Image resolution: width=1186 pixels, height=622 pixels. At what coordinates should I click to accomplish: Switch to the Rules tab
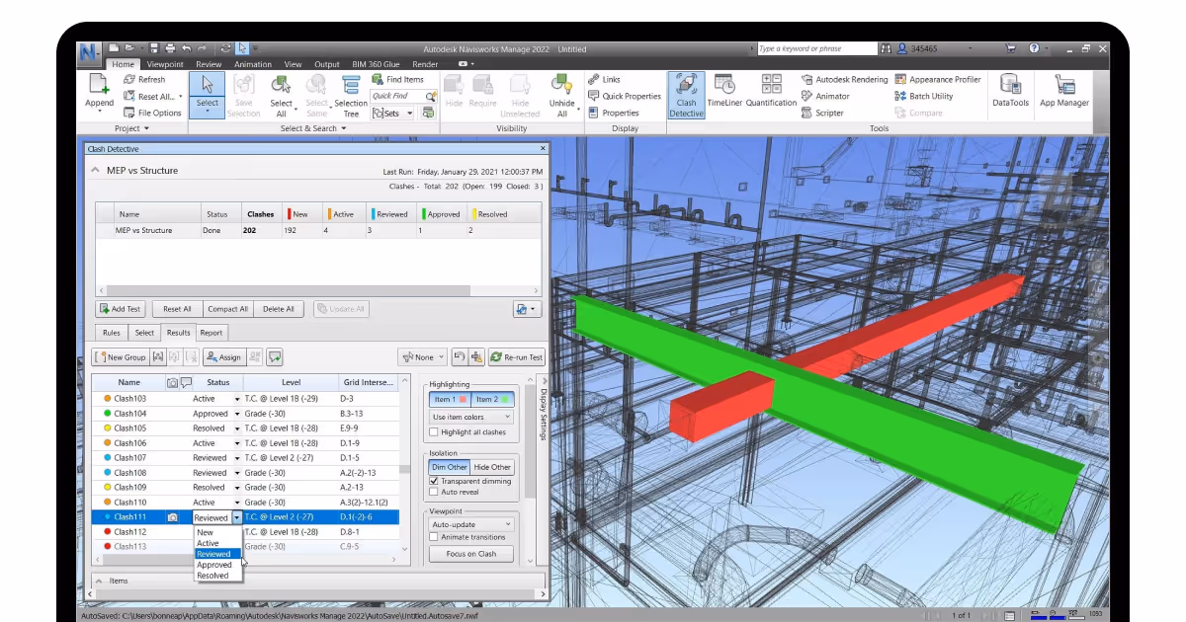pos(112,333)
